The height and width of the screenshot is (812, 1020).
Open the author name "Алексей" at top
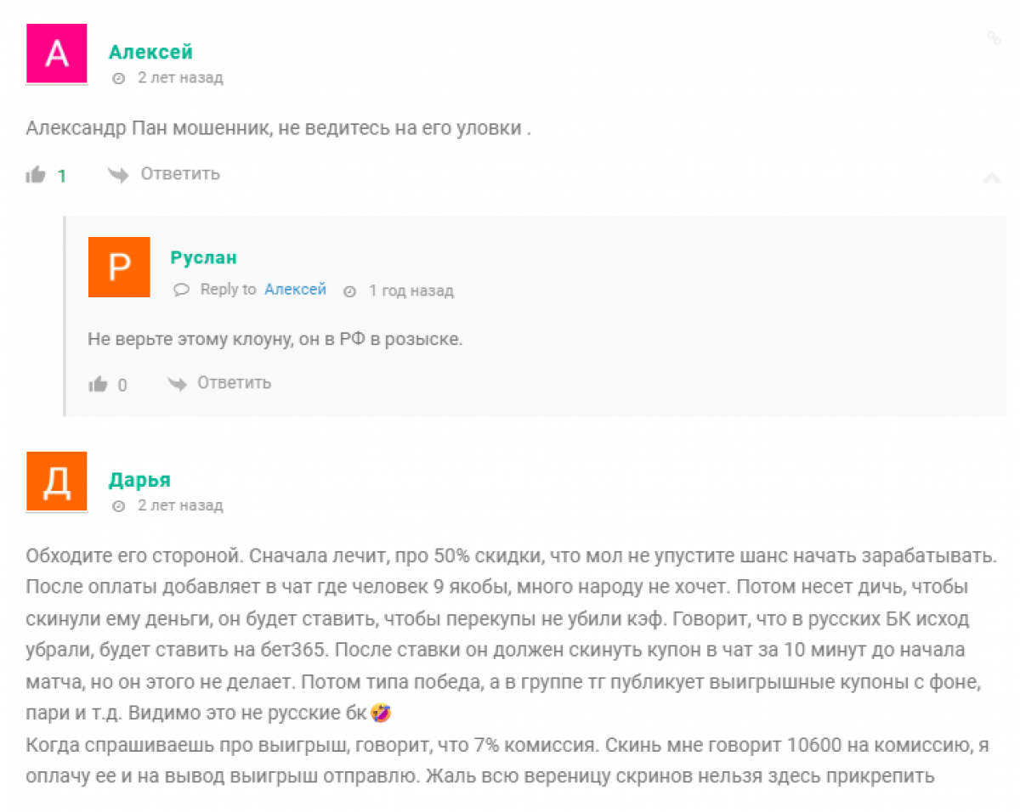(x=150, y=52)
